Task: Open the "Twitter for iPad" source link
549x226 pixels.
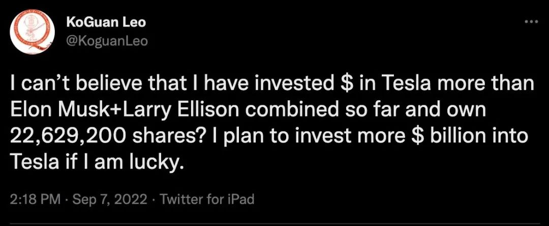Action: point(207,199)
